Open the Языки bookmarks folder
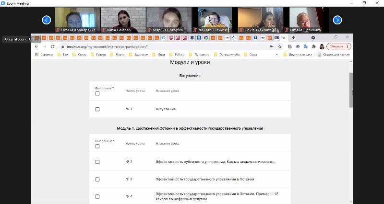Viewport: 384px width, 204px height. pyautogui.click(x=117, y=55)
